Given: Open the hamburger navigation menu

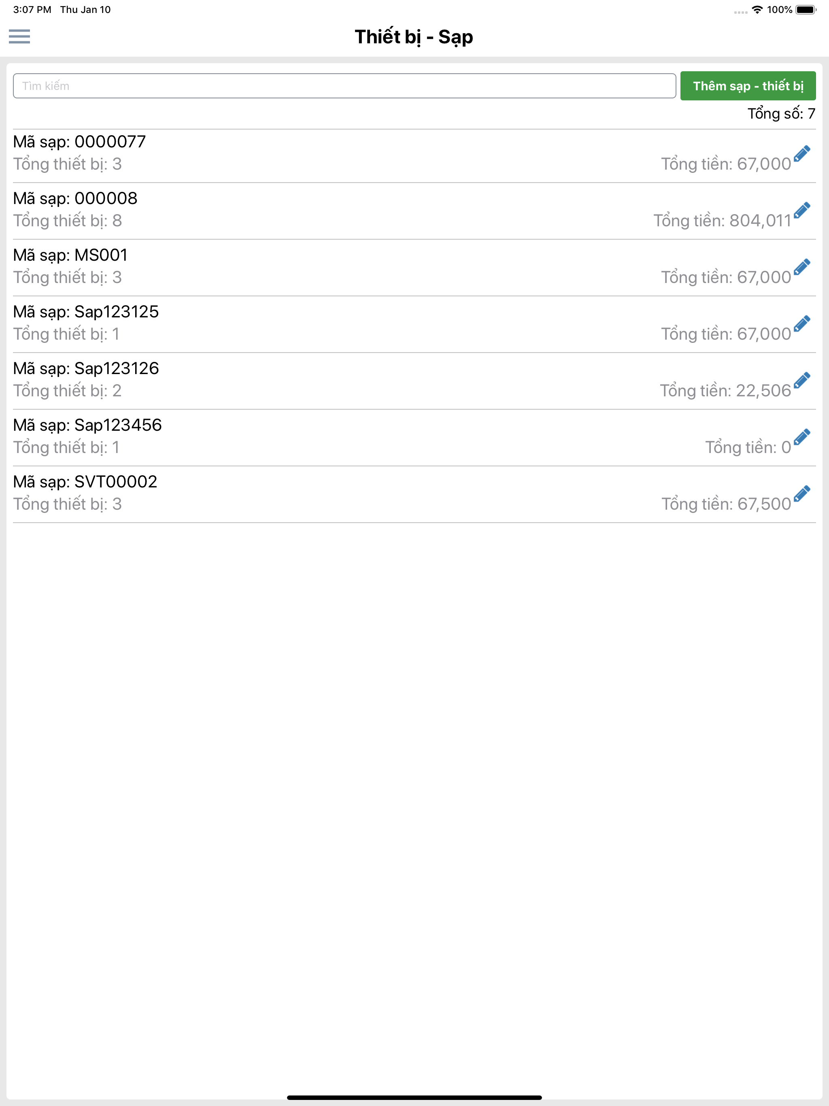Looking at the screenshot, I should 19,36.
